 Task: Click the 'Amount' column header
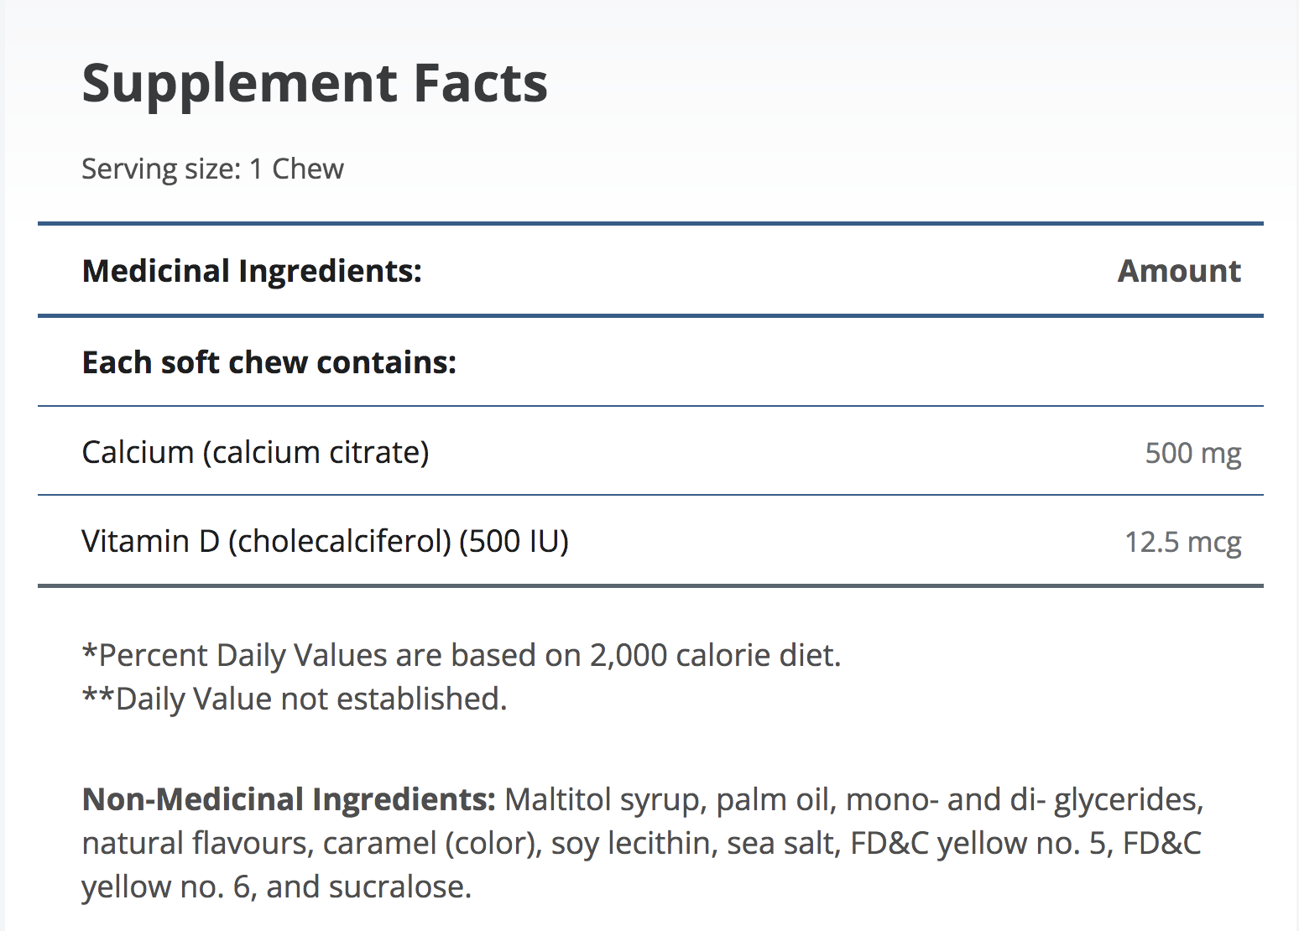[x=1179, y=271]
